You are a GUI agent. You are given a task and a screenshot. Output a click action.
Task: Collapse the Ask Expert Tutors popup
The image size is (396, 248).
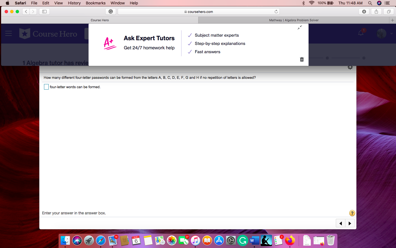[300, 27]
